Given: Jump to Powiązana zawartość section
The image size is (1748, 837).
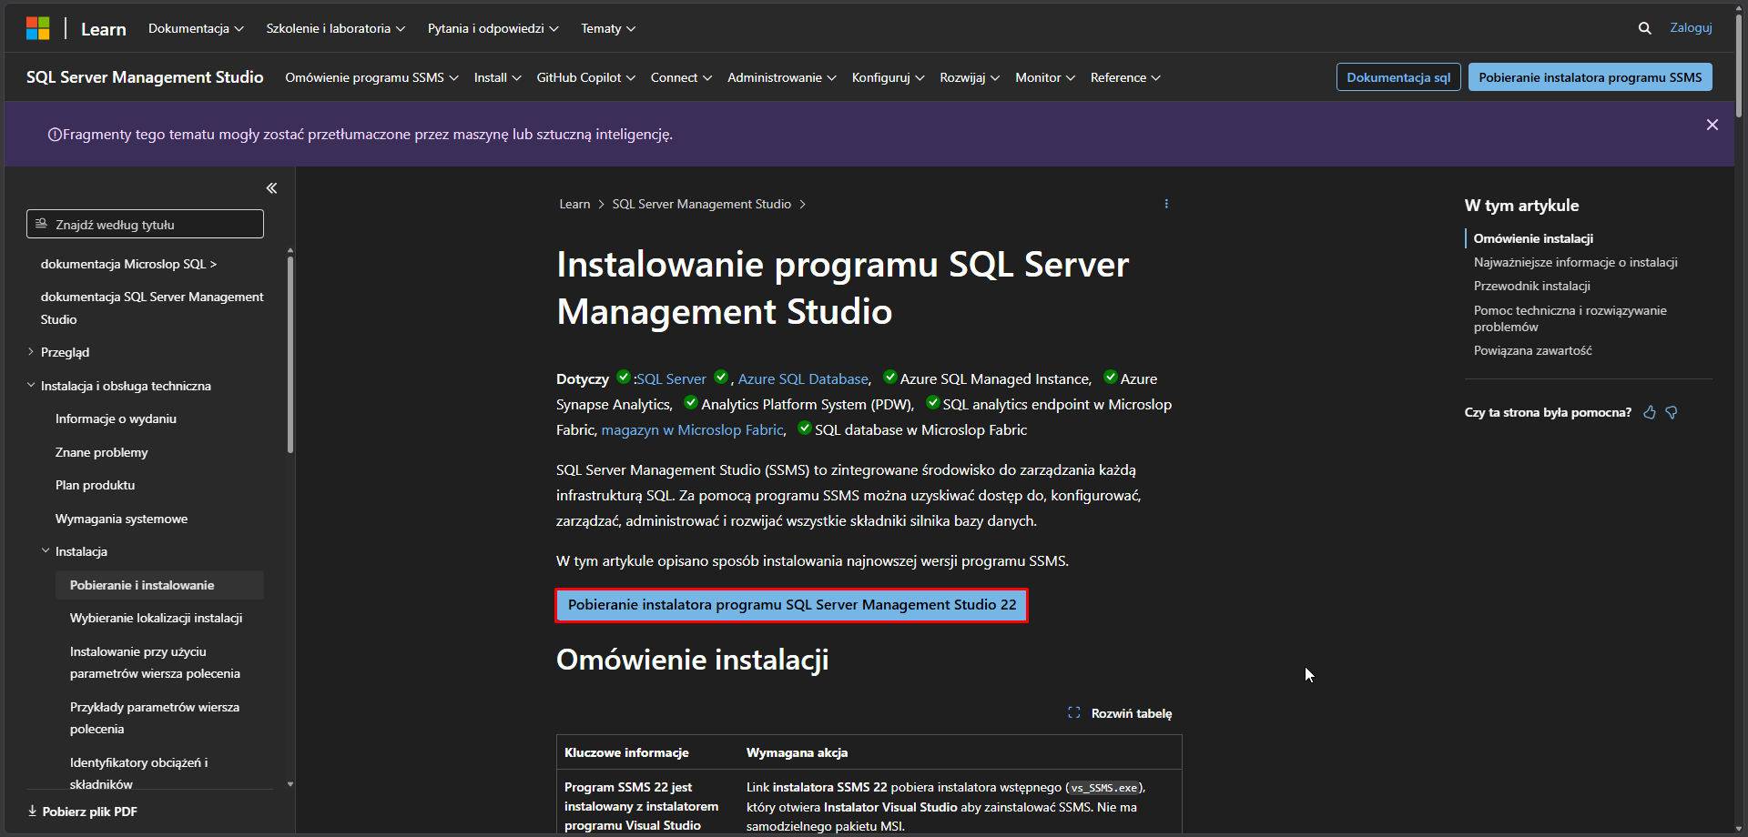Looking at the screenshot, I should click(x=1532, y=350).
